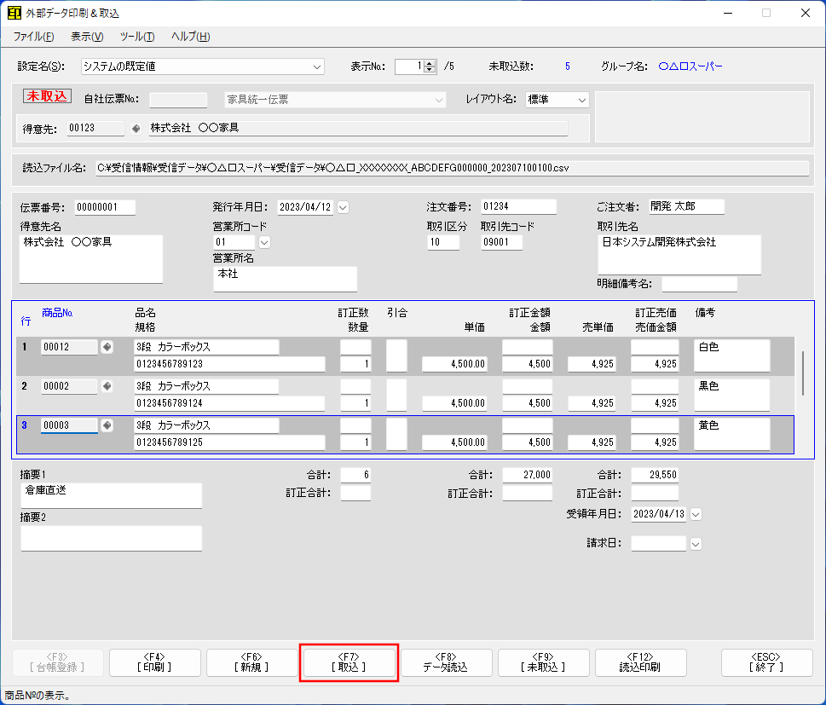Image resolution: width=826 pixels, height=705 pixels.
Task: Click the 取引先コード field 09001
Action: (x=501, y=242)
